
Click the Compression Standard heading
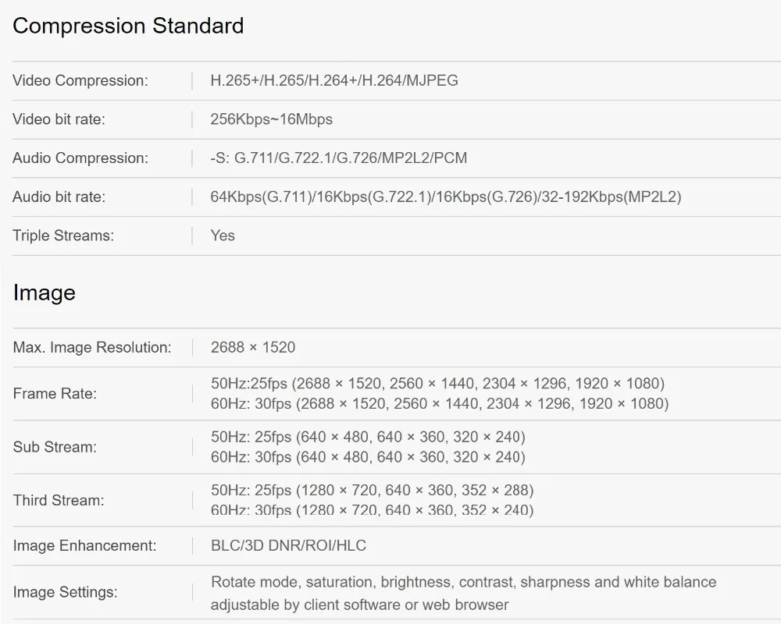(x=128, y=26)
